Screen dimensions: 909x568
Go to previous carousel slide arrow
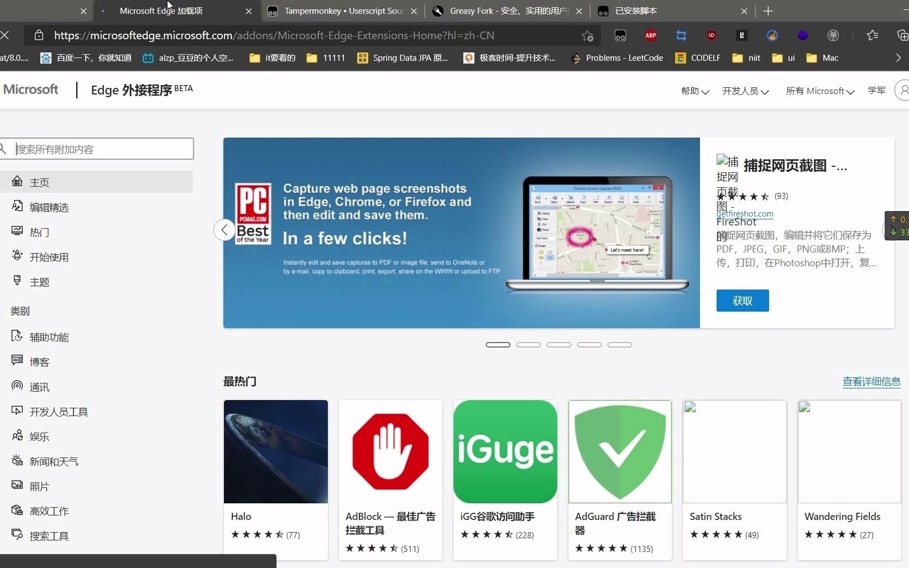(x=224, y=230)
